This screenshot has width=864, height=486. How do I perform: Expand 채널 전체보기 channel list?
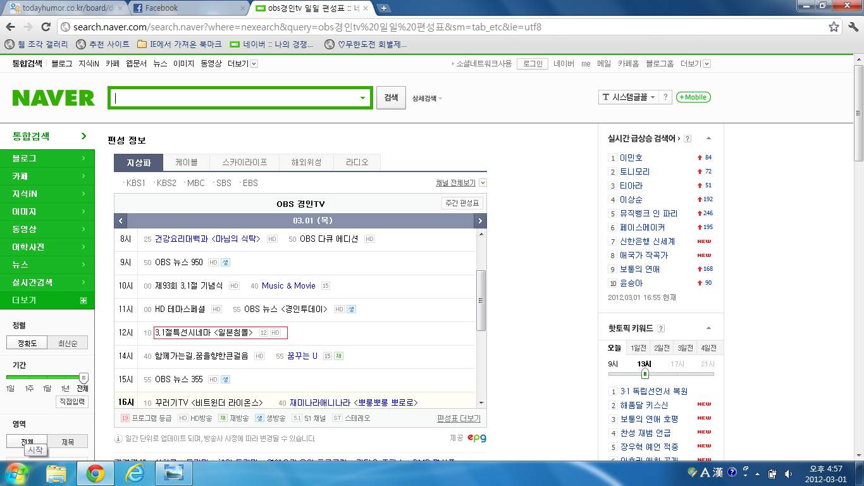pyautogui.click(x=483, y=183)
